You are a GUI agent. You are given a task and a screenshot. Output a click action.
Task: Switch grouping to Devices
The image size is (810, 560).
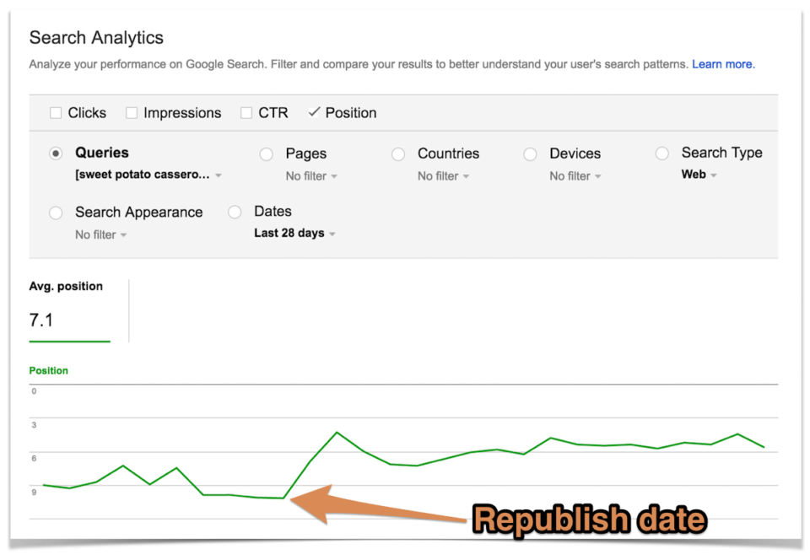click(530, 153)
